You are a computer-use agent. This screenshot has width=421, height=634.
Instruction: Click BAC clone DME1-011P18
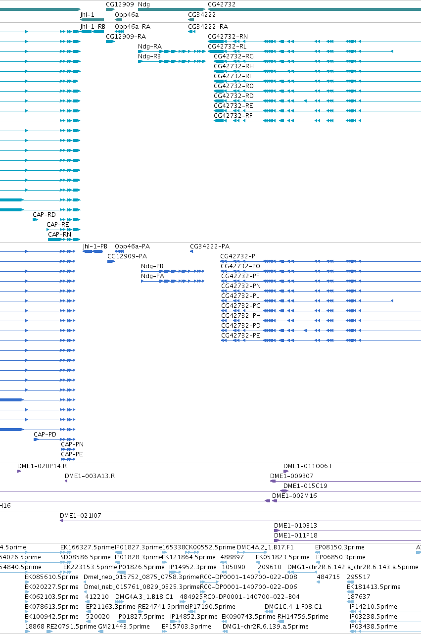[x=296, y=536]
